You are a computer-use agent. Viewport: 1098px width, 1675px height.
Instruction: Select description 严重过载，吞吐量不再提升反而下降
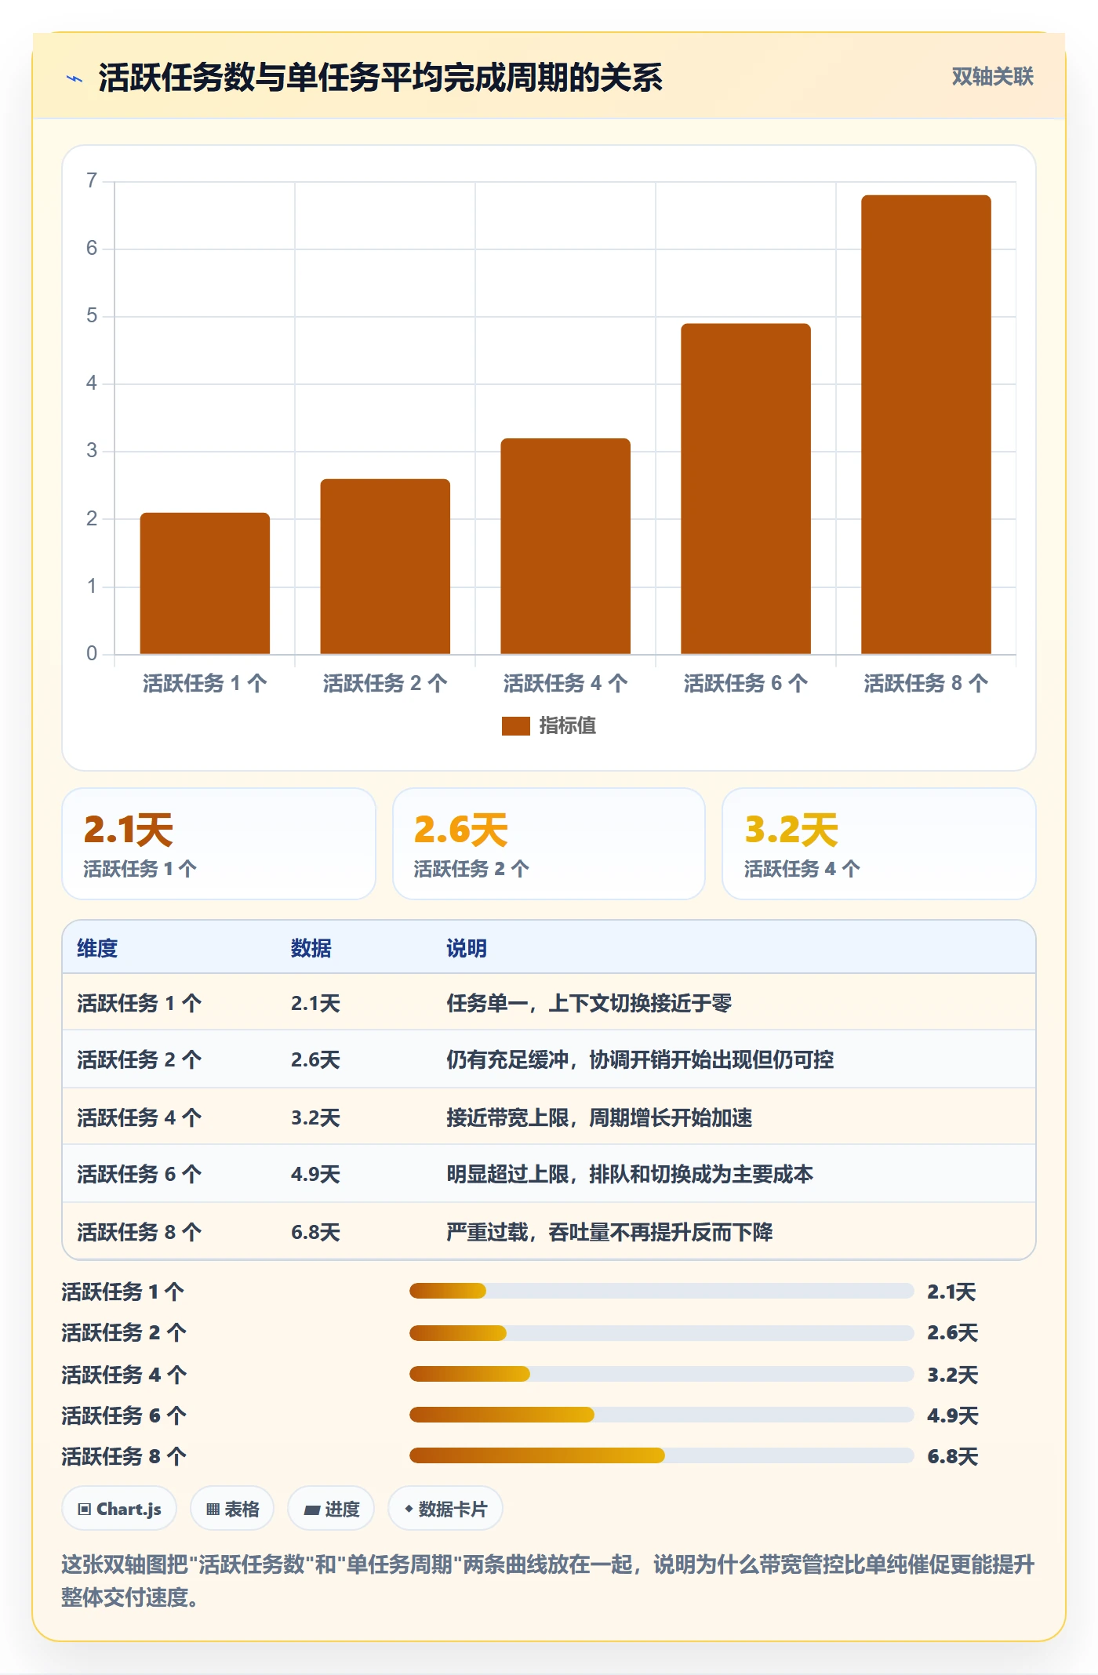click(609, 1232)
